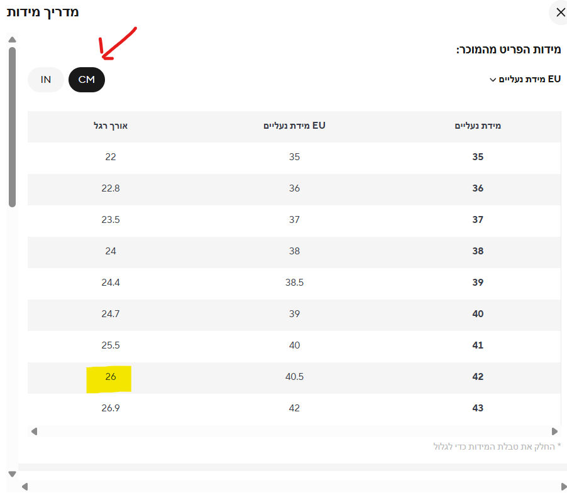Image resolution: width=567 pixels, height=498 pixels.
Task: Click the 26.9 foot length cell
Action: 111,408
